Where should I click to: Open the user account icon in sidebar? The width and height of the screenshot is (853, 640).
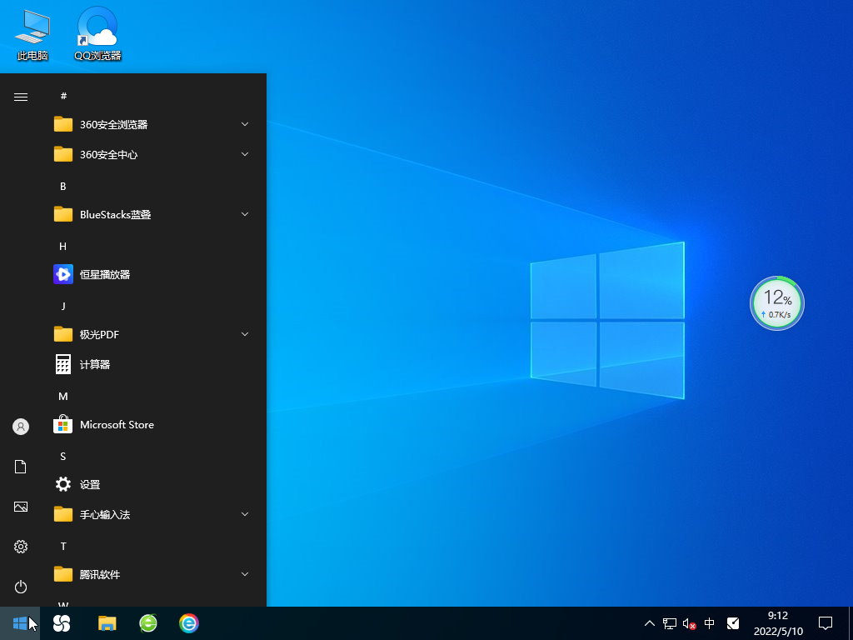(21, 427)
